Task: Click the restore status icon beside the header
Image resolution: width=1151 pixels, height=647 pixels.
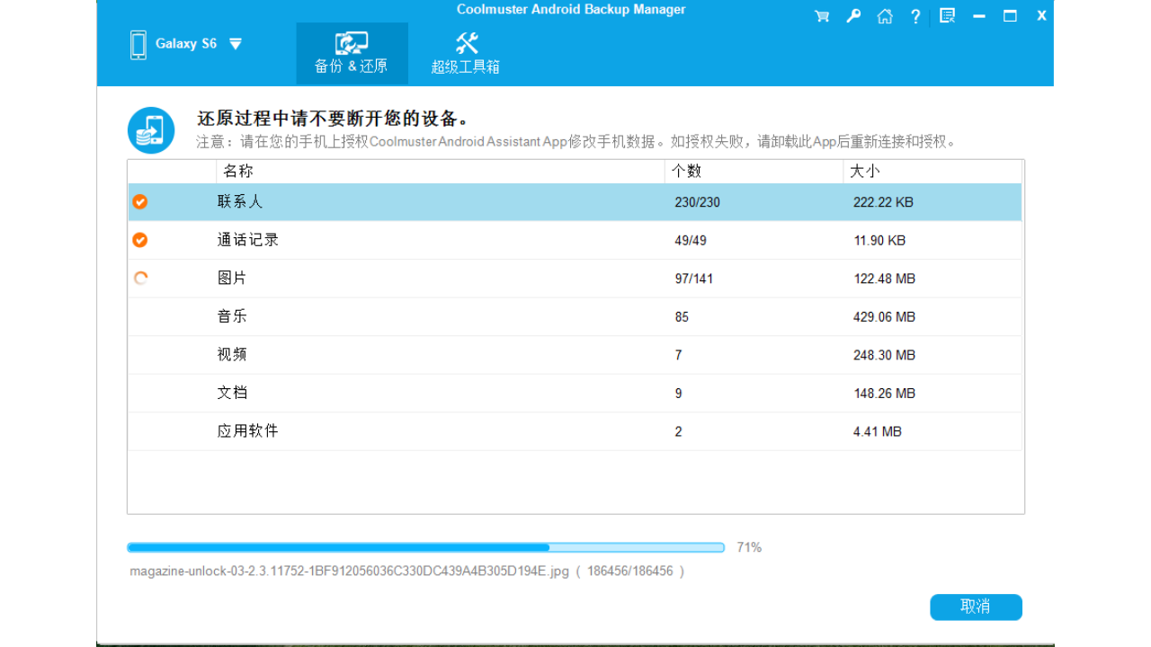Action: coord(150,129)
